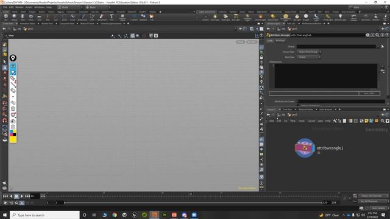Select the Null shelf tool
Screen dimensions: 390x219
tap(48, 17)
